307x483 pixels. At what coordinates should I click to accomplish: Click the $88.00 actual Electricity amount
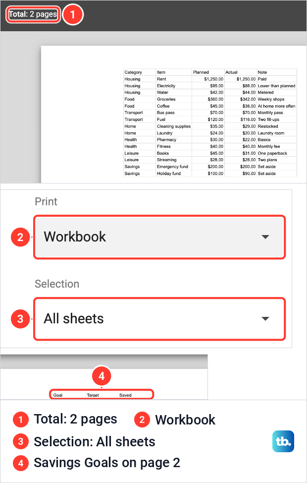click(x=249, y=86)
